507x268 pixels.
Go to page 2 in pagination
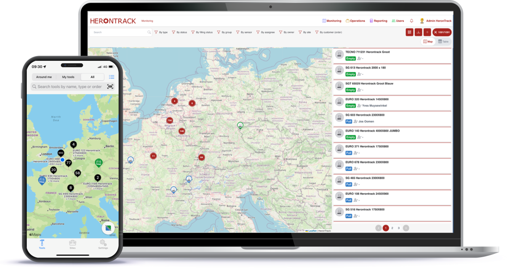[392, 228]
